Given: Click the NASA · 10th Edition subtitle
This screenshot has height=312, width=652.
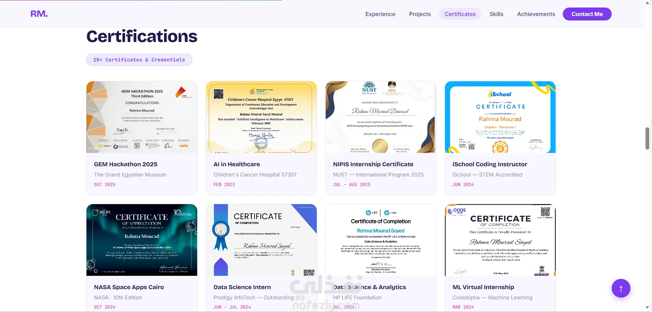Looking at the screenshot, I should pyautogui.click(x=118, y=297).
